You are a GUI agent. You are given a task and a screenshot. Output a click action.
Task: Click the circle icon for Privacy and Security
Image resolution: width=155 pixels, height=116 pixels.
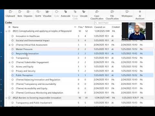point(13,71)
